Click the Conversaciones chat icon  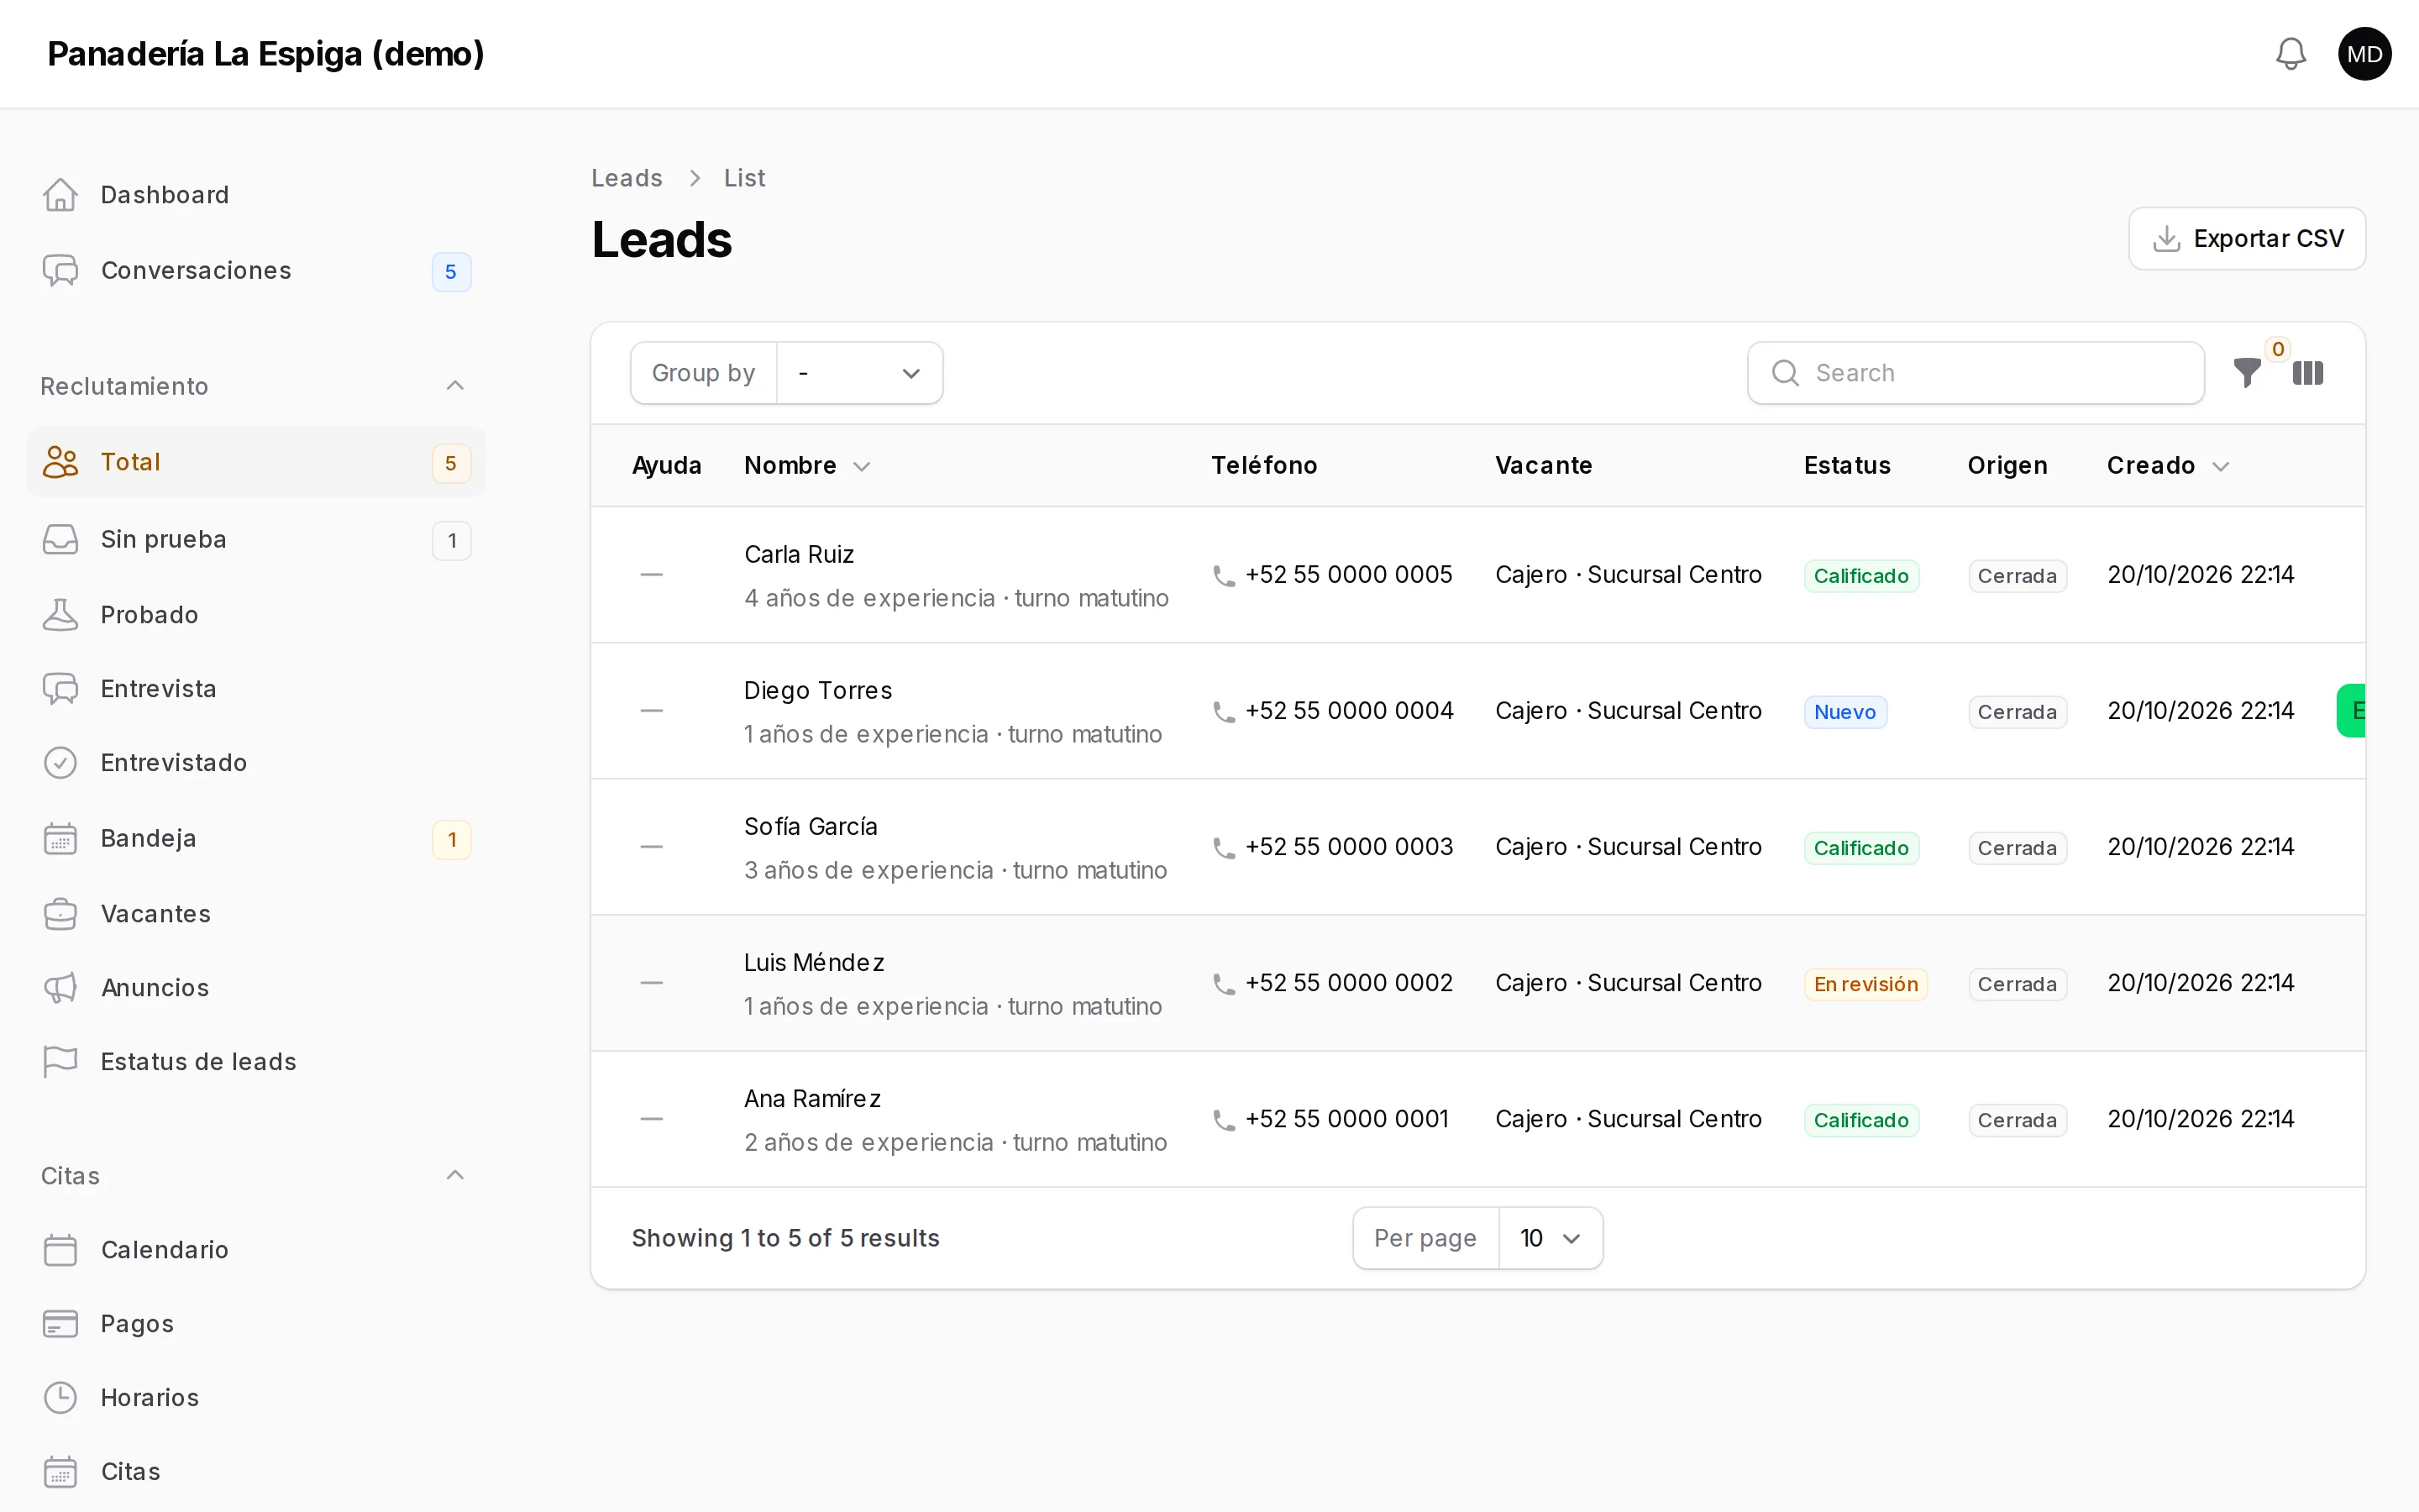tap(60, 270)
